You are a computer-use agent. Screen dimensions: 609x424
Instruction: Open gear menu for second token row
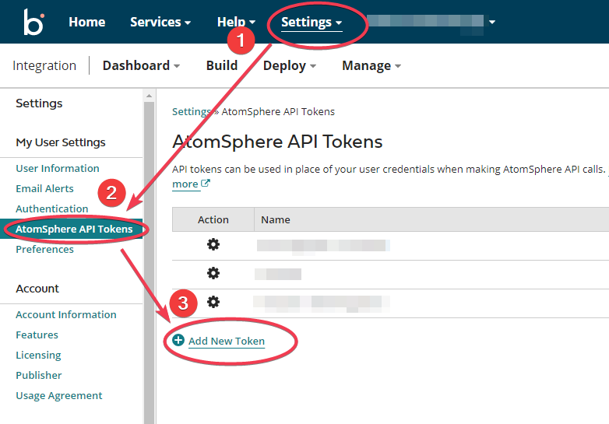point(213,274)
